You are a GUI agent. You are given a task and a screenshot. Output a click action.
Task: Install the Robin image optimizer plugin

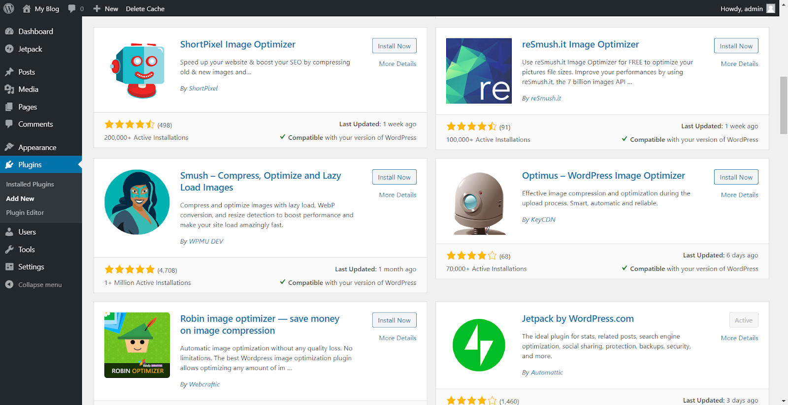tap(394, 320)
